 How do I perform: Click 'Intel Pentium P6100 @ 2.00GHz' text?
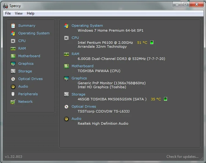tap(105, 43)
